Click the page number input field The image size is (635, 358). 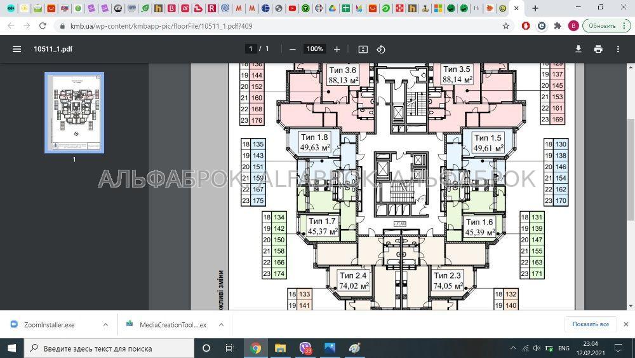tap(251, 49)
